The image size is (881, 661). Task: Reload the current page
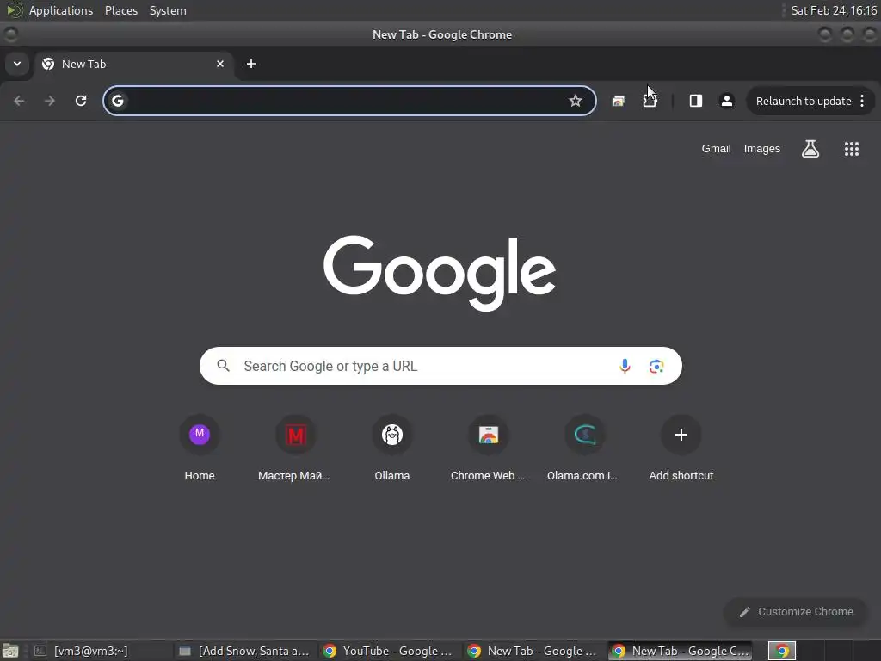pyautogui.click(x=81, y=101)
